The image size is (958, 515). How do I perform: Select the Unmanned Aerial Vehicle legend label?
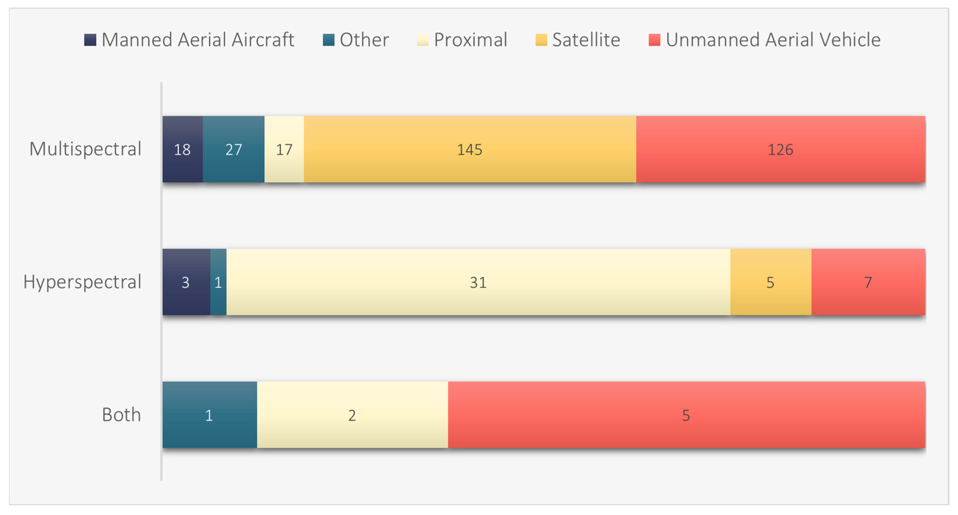773,40
